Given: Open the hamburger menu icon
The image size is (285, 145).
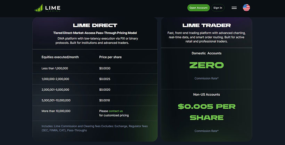Looking at the screenshot, I should pos(234,8).
